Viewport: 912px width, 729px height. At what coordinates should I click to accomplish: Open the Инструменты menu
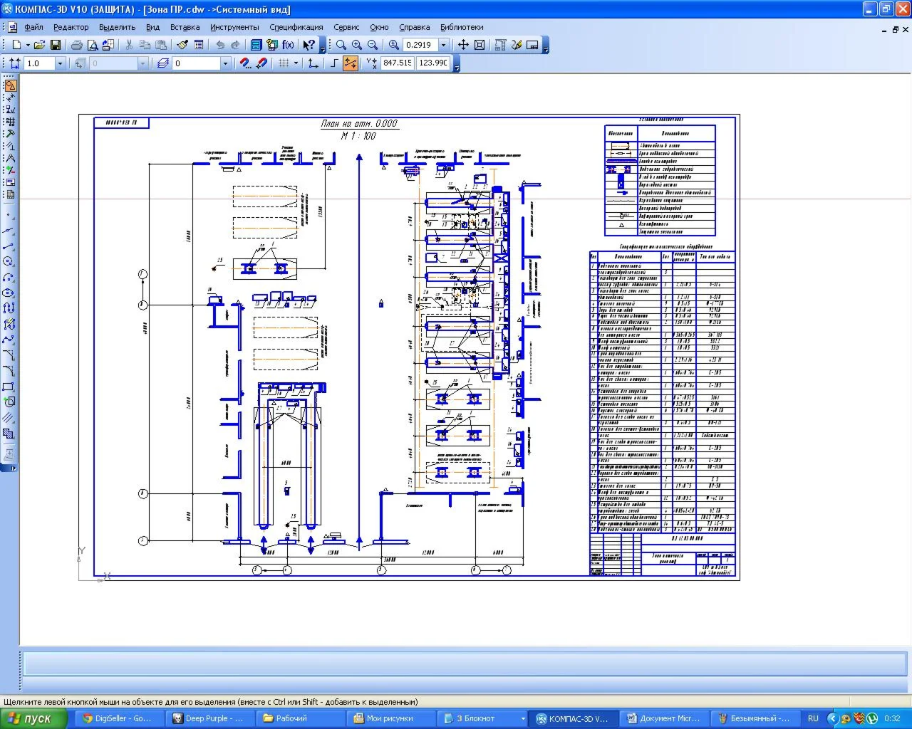(234, 27)
